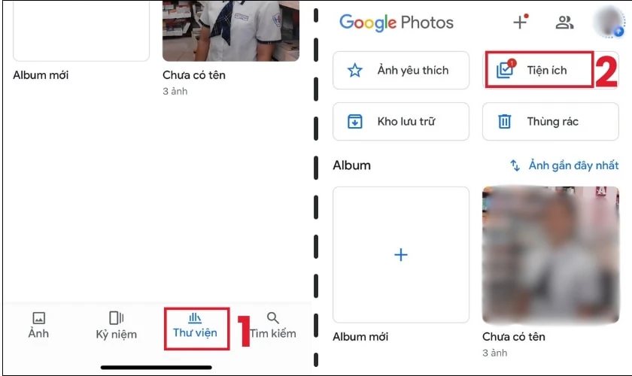Open the Thùng rác button
Viewport: 632px width, 376px height.
(x=550, y=121)
